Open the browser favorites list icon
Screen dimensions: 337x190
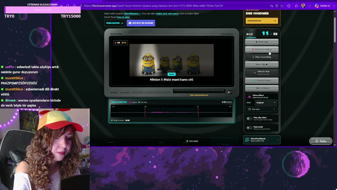point(296,6)
